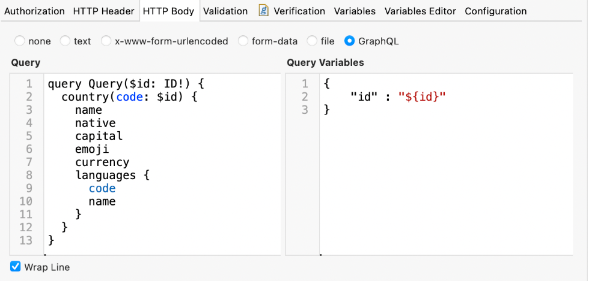Select the HTTP Body tab
Screen dimensions: 589x284
point(169,11)
